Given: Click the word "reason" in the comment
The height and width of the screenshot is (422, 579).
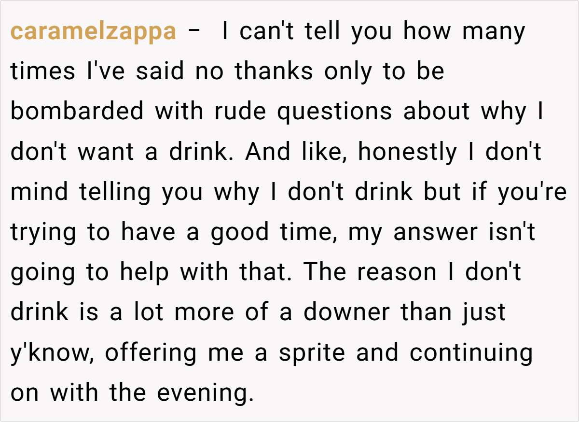Looking at the screenshot, I should pos(397,273).
